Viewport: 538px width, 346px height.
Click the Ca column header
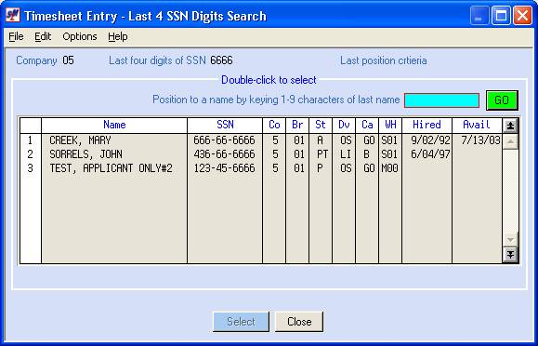click(x=367, y=125)
